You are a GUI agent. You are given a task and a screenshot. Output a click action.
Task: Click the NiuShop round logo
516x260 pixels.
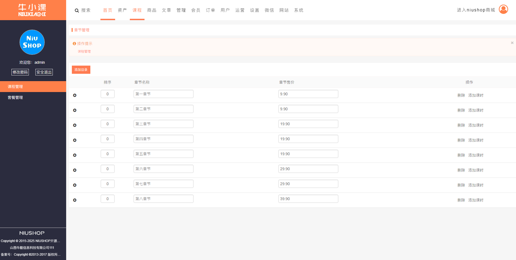(32, 42)
